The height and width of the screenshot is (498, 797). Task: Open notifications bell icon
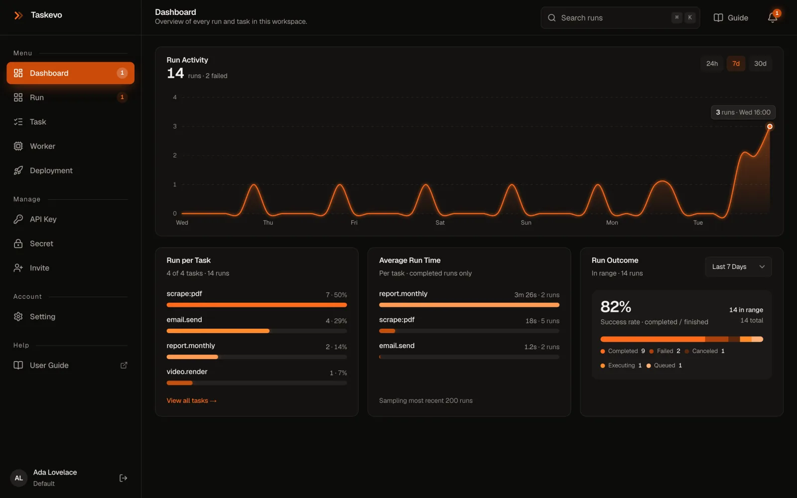(x=773, y=18)
